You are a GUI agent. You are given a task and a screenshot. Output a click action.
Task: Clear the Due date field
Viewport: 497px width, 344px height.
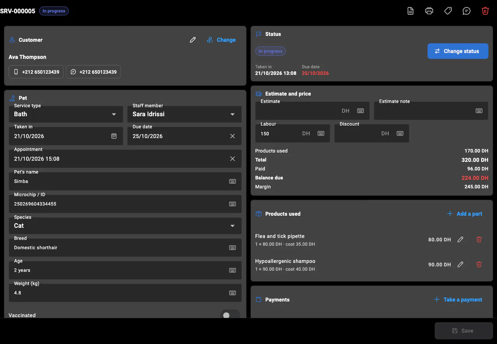(233, 136)
